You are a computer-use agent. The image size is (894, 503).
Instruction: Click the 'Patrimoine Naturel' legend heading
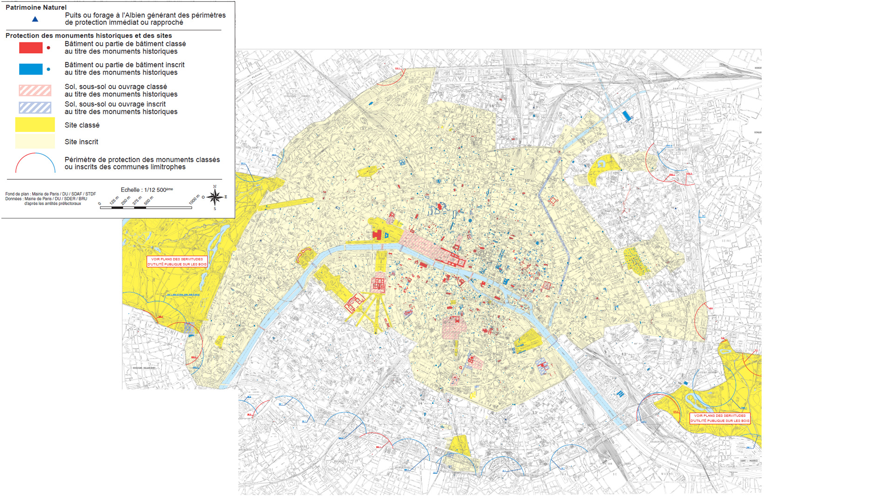36,7
